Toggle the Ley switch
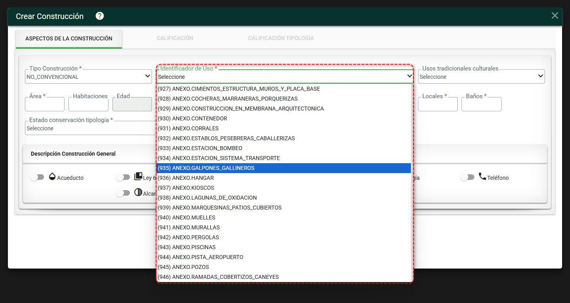 click(x=123, y=177)
